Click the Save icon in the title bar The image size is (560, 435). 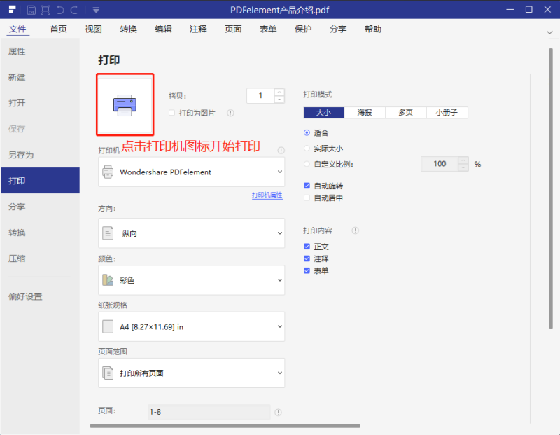(x=31, y=10)
